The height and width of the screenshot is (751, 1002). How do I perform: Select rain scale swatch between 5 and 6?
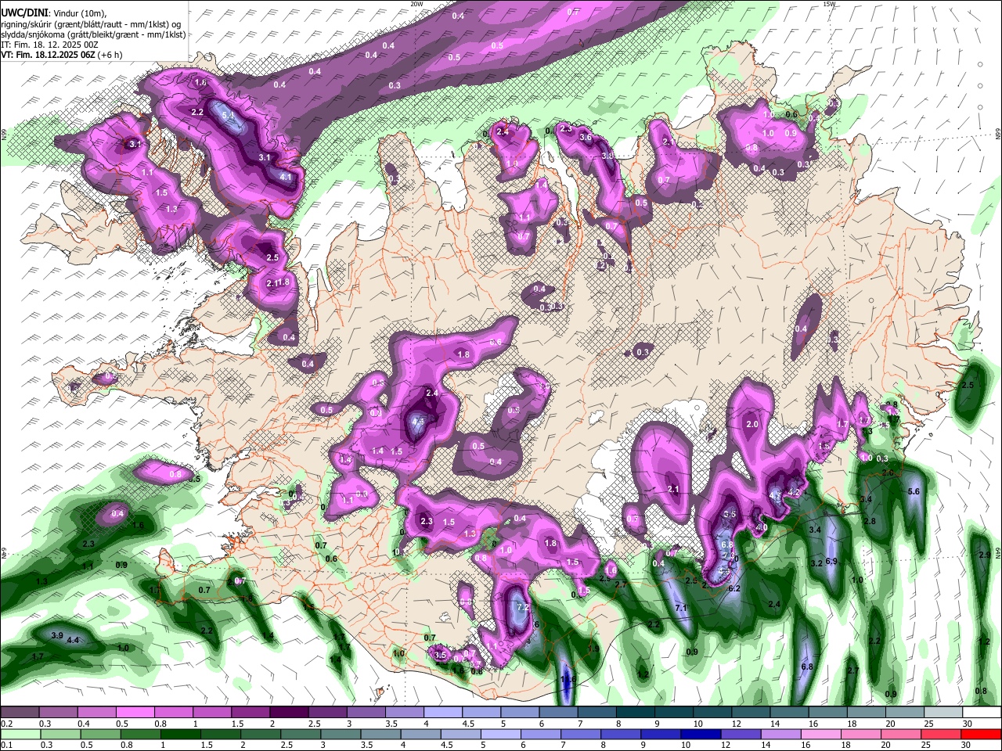pyautogui.click(x=499, y=734)
